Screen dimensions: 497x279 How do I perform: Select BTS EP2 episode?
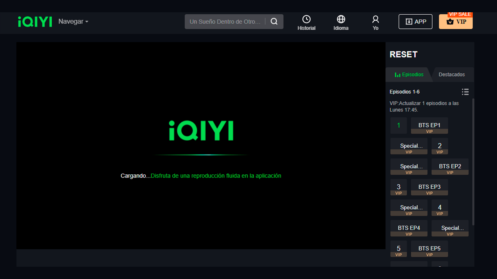coord(450,167)
